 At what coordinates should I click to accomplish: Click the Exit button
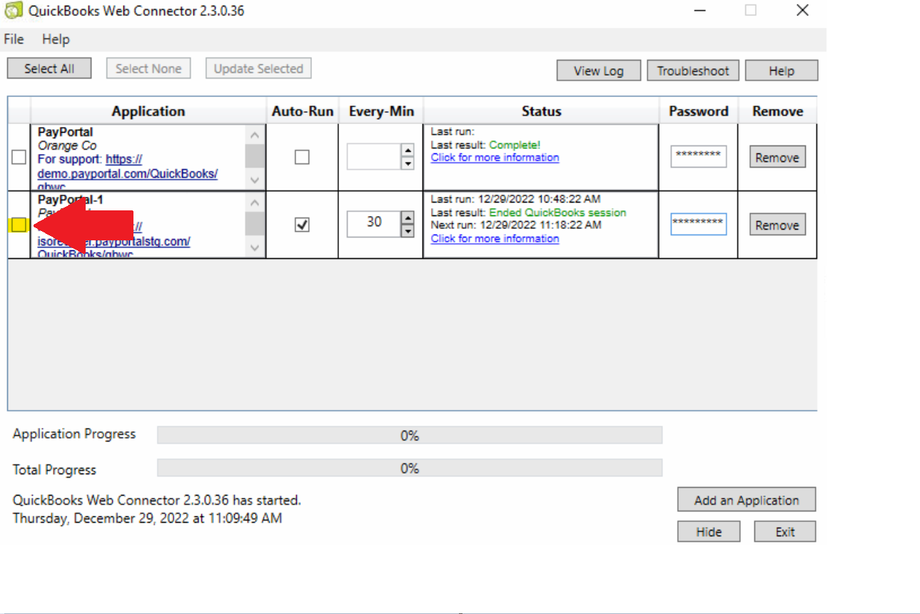point(785,532)
